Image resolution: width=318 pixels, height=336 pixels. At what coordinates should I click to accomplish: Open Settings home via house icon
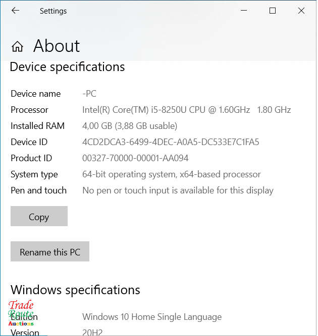(x=17, y=46)
